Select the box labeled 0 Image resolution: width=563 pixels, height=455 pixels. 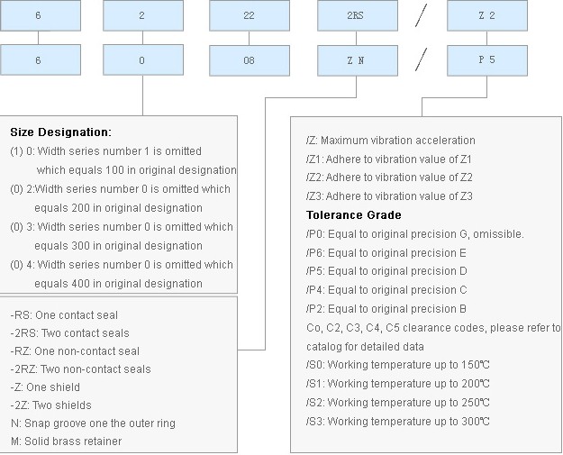click(x=143, y=60)
